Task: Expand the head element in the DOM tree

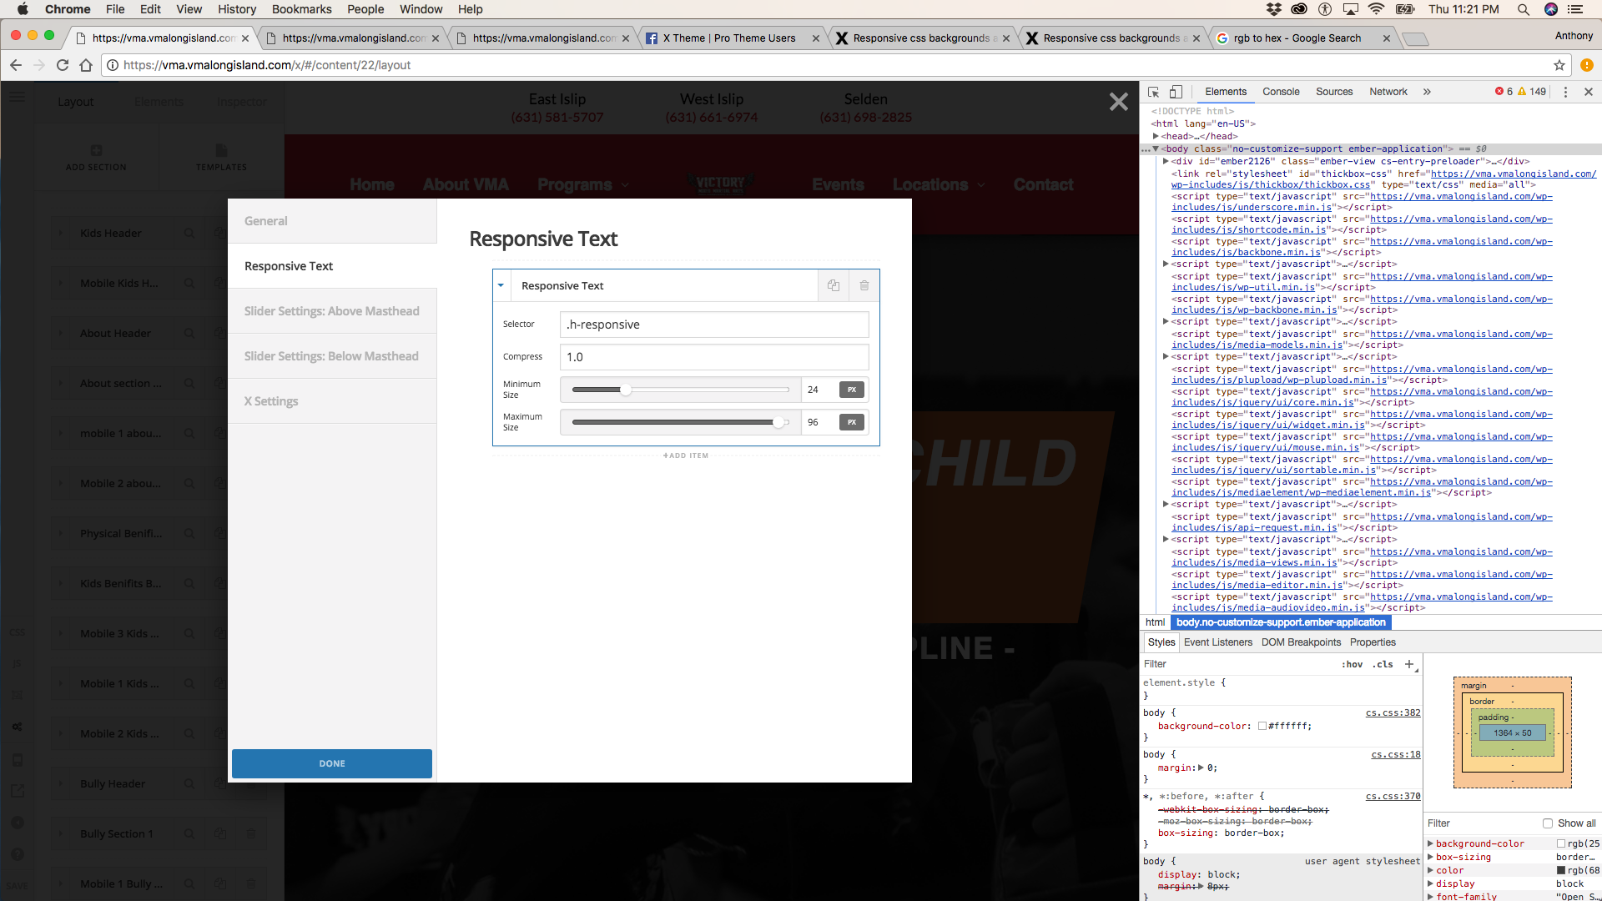Action: (1156, 136)
